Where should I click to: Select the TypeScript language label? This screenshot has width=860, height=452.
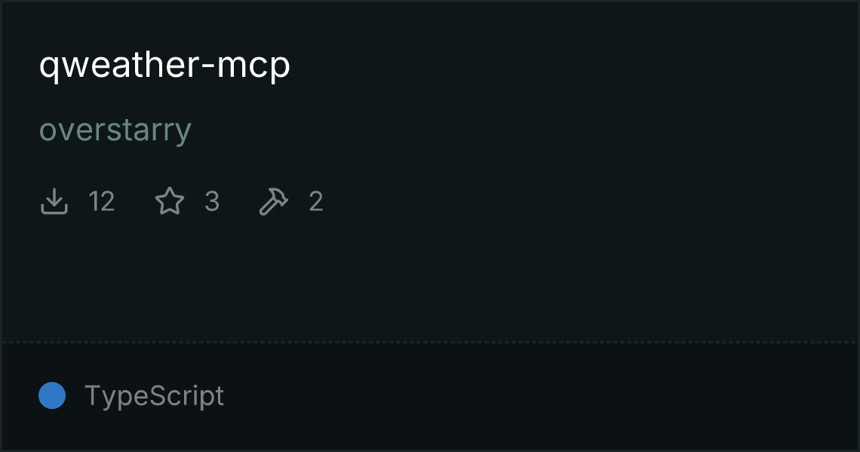coord(154,395)
